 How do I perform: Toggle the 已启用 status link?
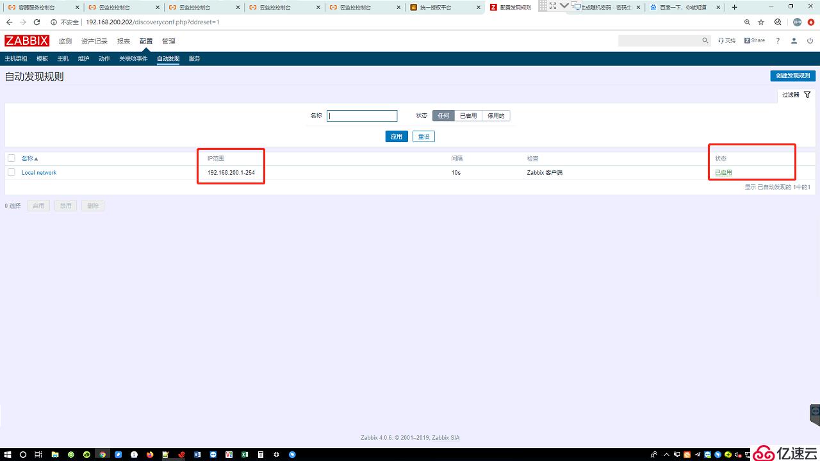pyautogui.click(x=723, y=173)
